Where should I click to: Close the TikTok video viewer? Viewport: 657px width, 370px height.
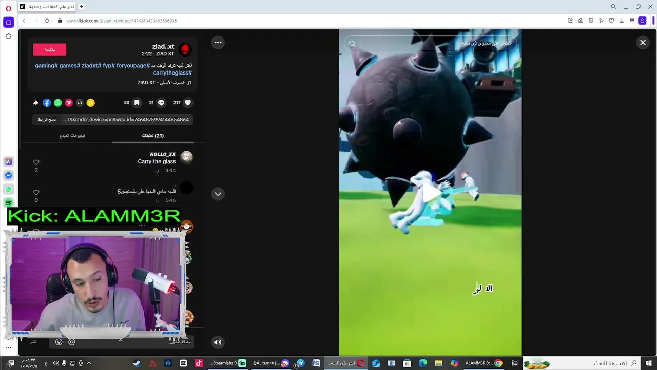[643, 43]
